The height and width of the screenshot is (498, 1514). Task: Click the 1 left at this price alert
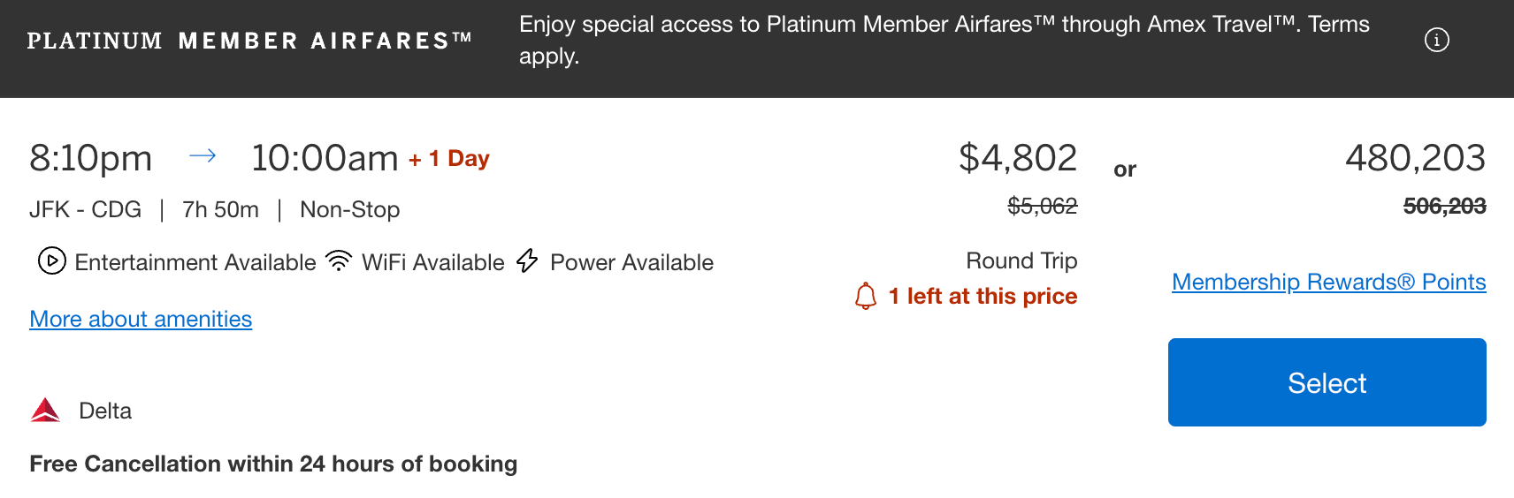982,296
